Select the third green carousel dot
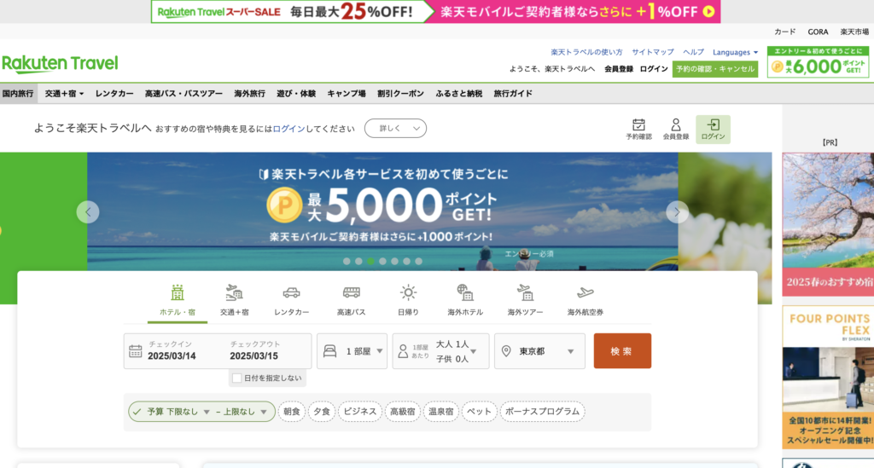This screenshot has width=874, height=468. (x=370, y=261)
